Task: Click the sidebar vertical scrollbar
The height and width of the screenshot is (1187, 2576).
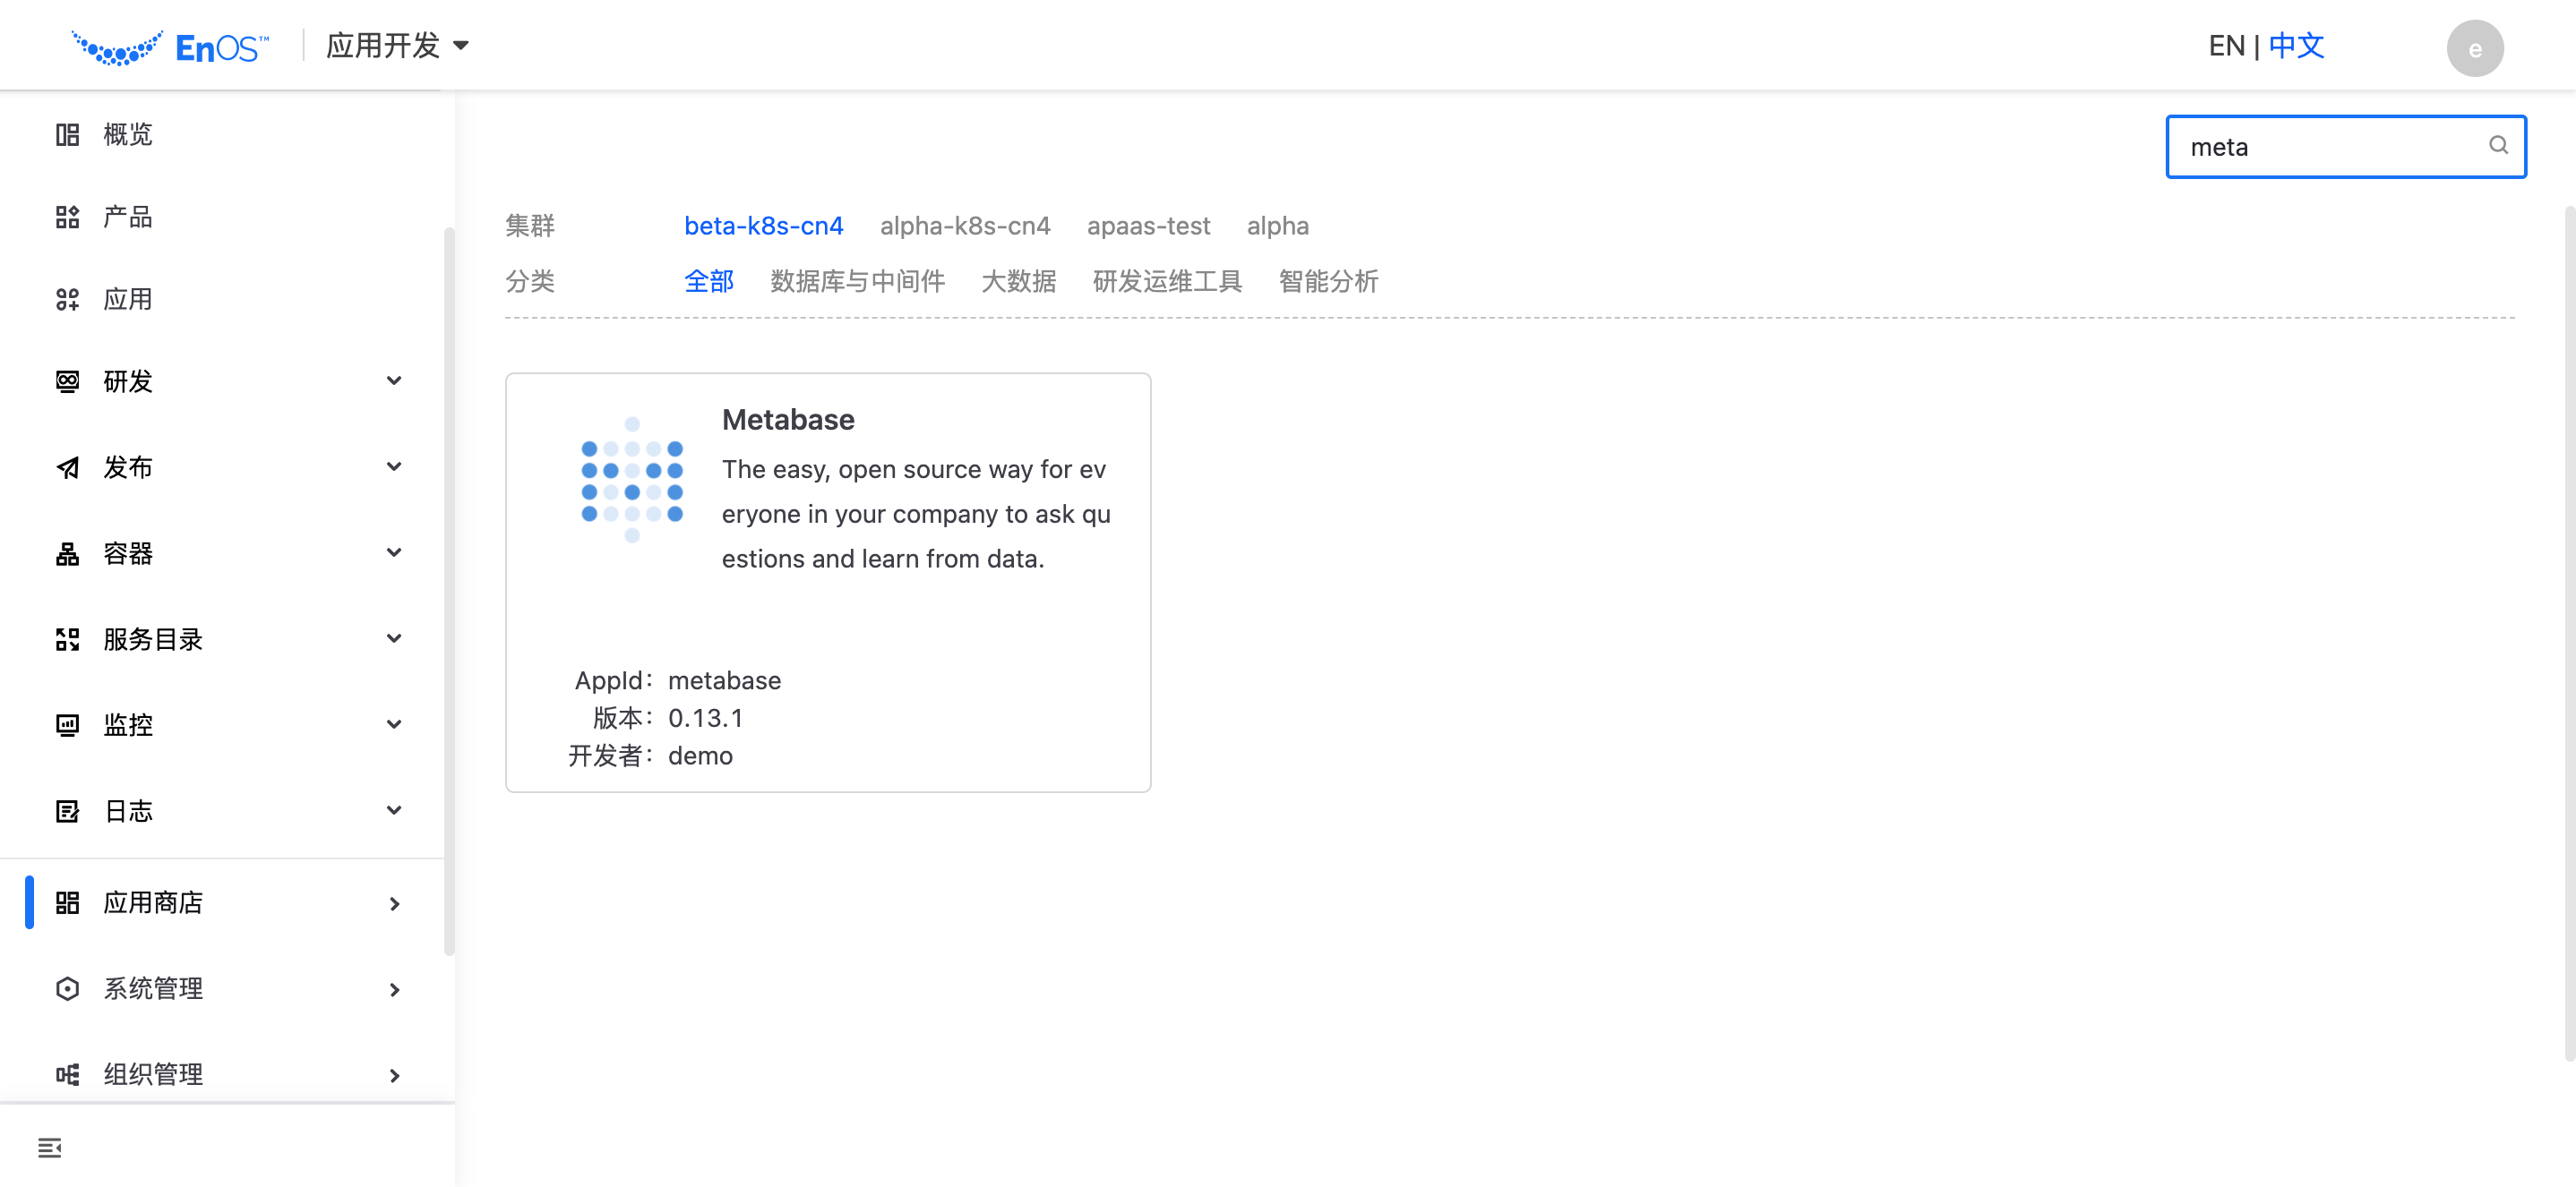Action: [x=449, y=590]
